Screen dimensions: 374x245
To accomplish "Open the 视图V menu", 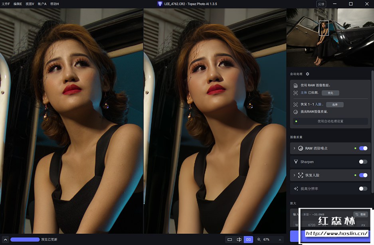I will [x=30, y=4].
